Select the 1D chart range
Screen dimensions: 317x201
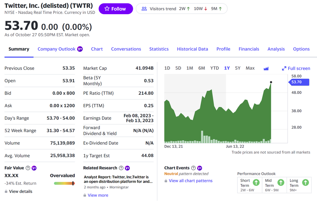[x=167, y=68]
